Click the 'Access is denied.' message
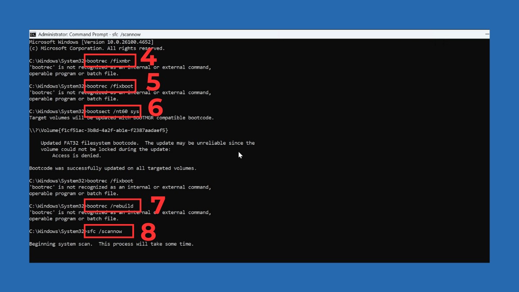The width and height of the screenshot is (519, 292). (77, 155)
